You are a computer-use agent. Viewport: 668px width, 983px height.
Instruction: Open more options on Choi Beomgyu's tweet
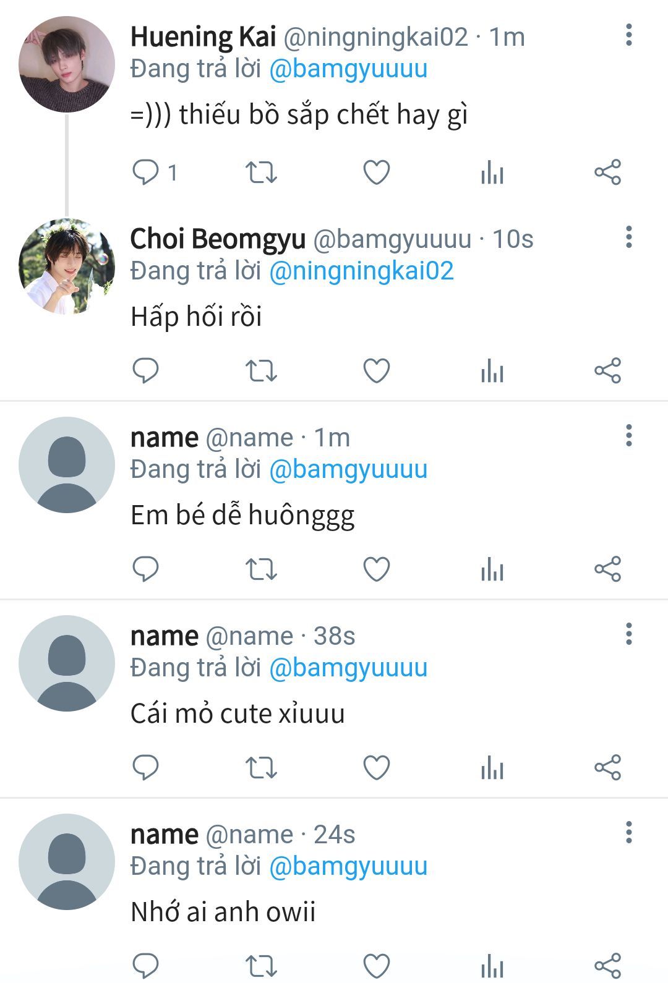628,237
